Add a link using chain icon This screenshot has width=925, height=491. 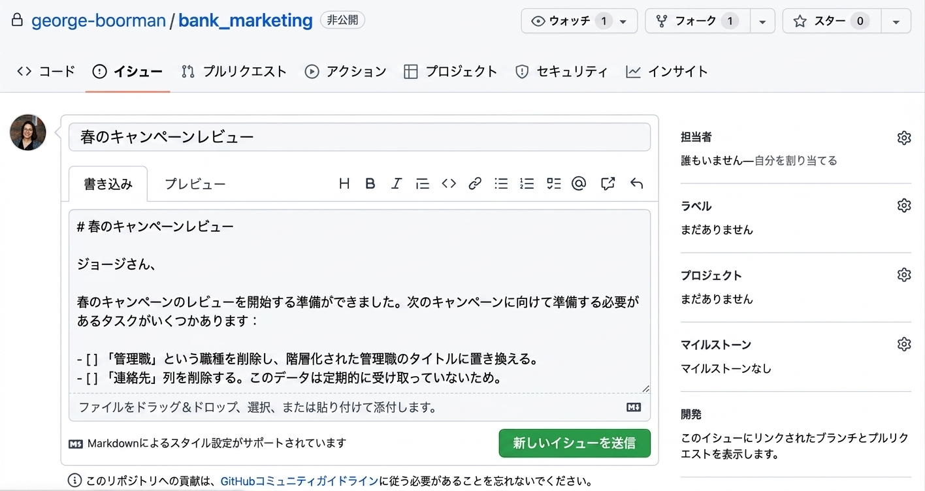click(x=475, y=183)
